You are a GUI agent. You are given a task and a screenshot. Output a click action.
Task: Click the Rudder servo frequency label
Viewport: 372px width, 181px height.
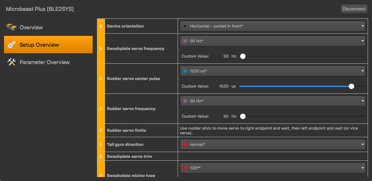coord(131,109)
